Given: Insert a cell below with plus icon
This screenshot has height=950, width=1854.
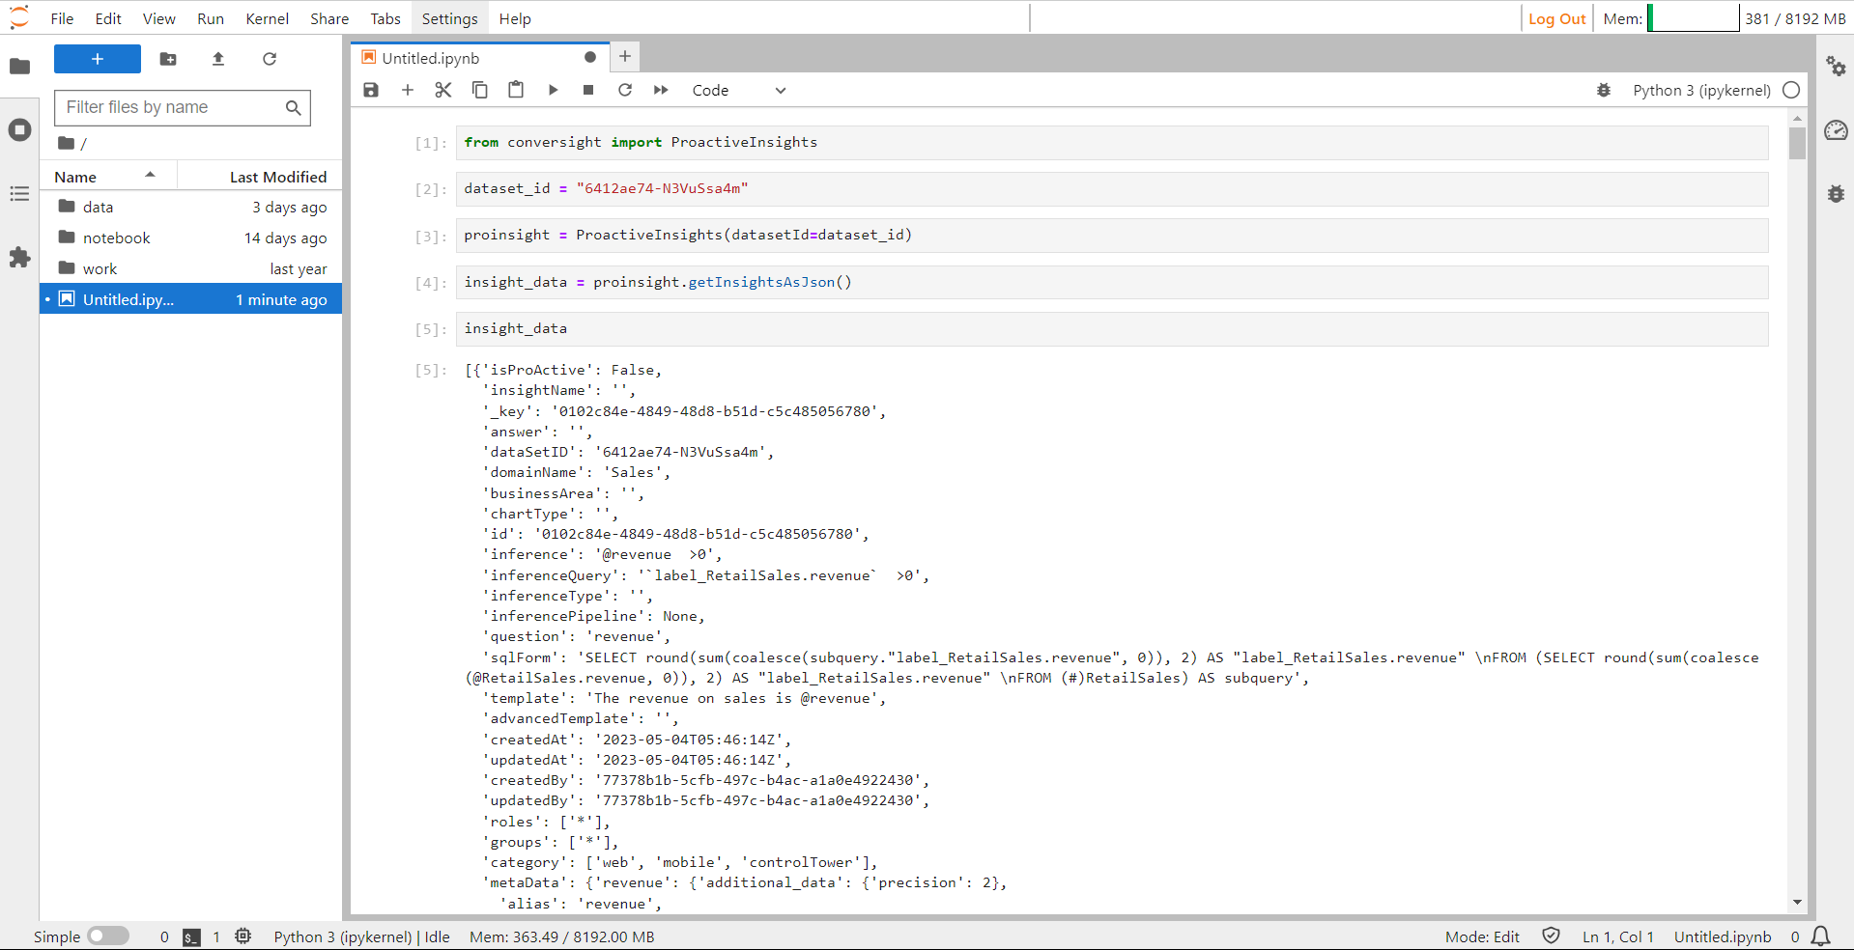Looking at the screenshot, I should pyautogui.click(x=408, y=90).
